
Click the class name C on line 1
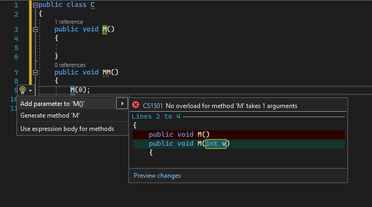click(93, 5)
